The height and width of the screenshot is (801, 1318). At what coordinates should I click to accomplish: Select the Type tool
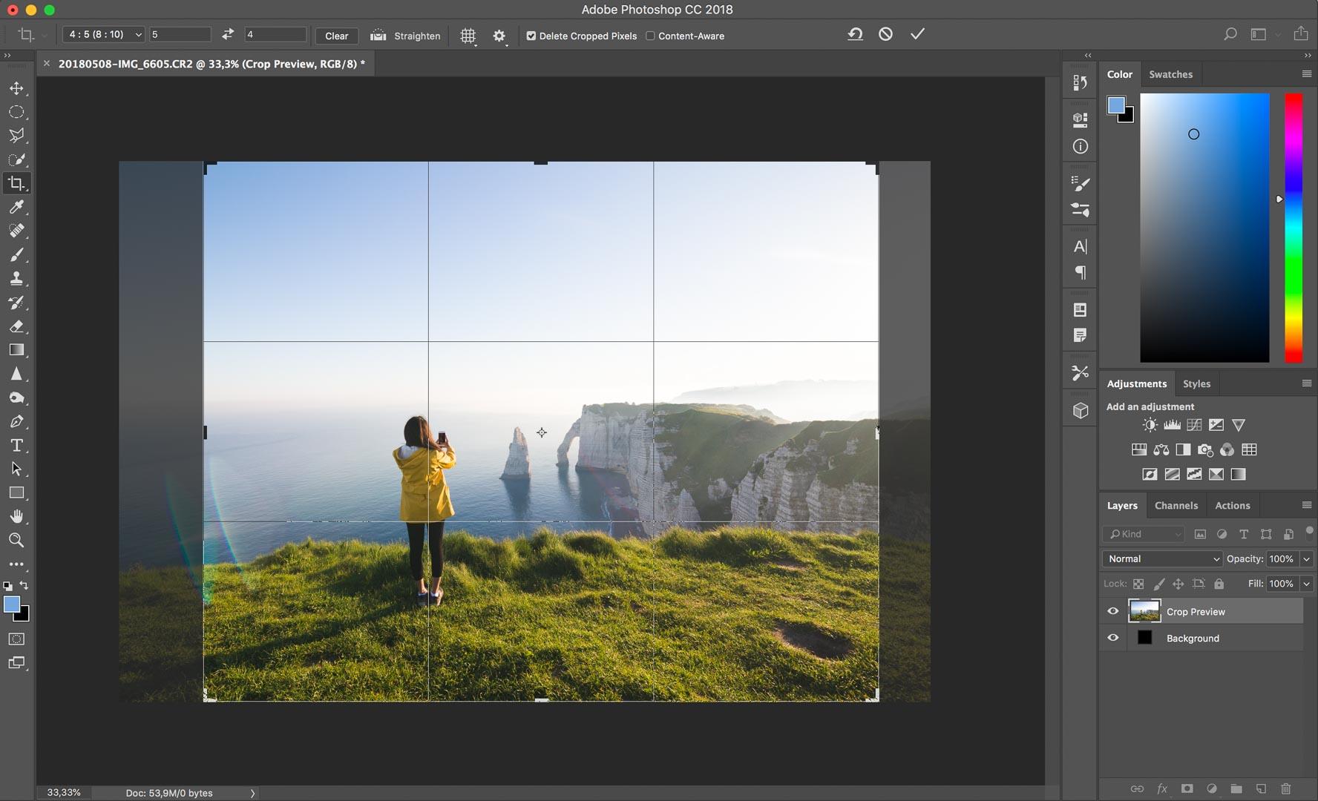[16, 445]
